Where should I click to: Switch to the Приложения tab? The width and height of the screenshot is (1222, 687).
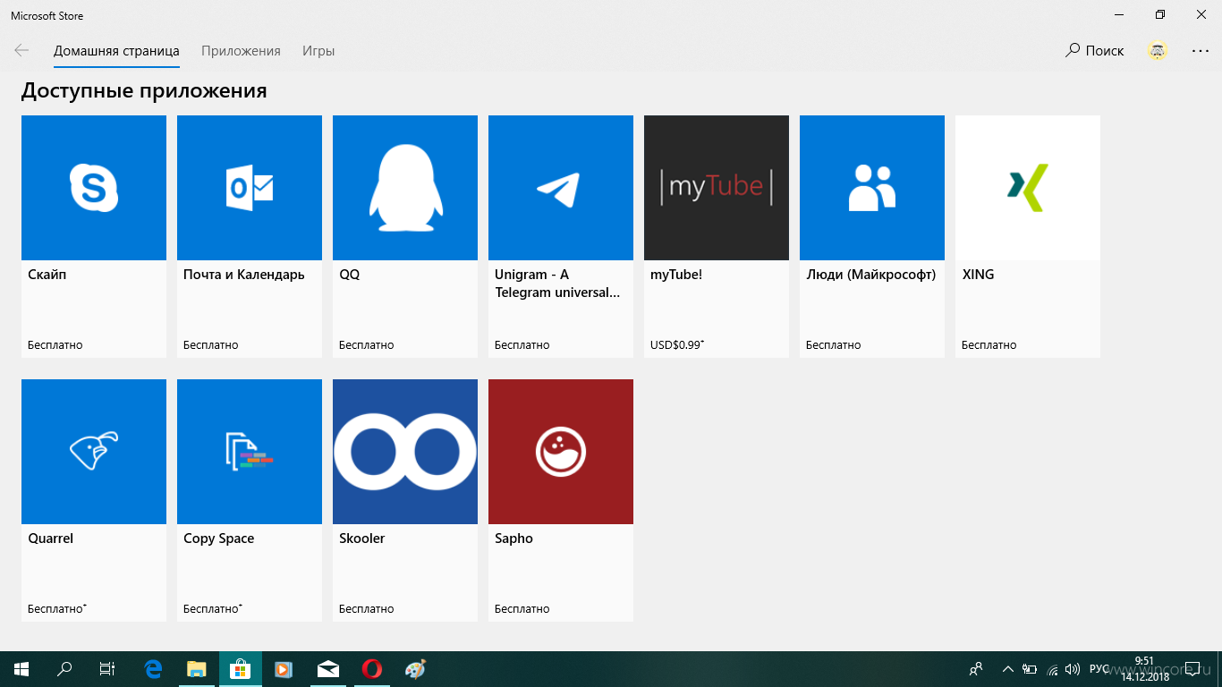[x=241, y=51]
